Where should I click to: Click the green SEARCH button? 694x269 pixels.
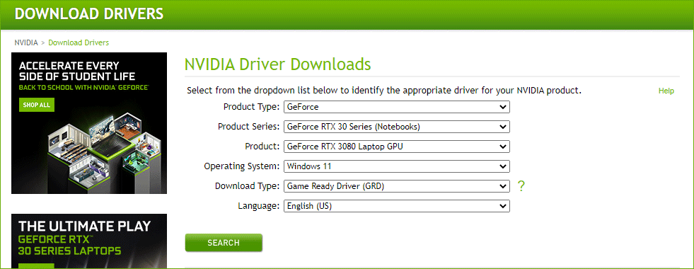pyautogui.click(x=224, y=243)
